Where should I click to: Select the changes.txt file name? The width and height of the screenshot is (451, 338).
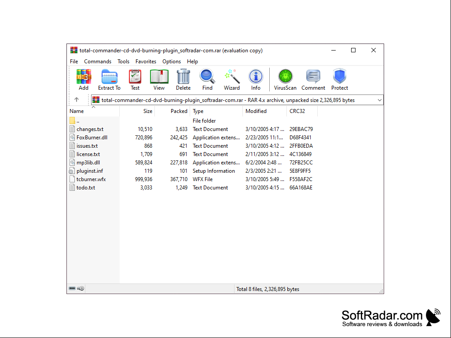click(90, 129)
